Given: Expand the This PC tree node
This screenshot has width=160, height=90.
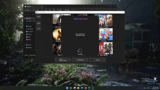Looking at the screenshot, I should pyautogui.click(x=25, y=45).
